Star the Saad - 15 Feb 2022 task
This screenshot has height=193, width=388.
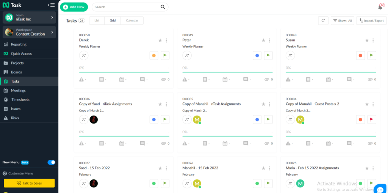pyautogui.click(x=160, y=168)
